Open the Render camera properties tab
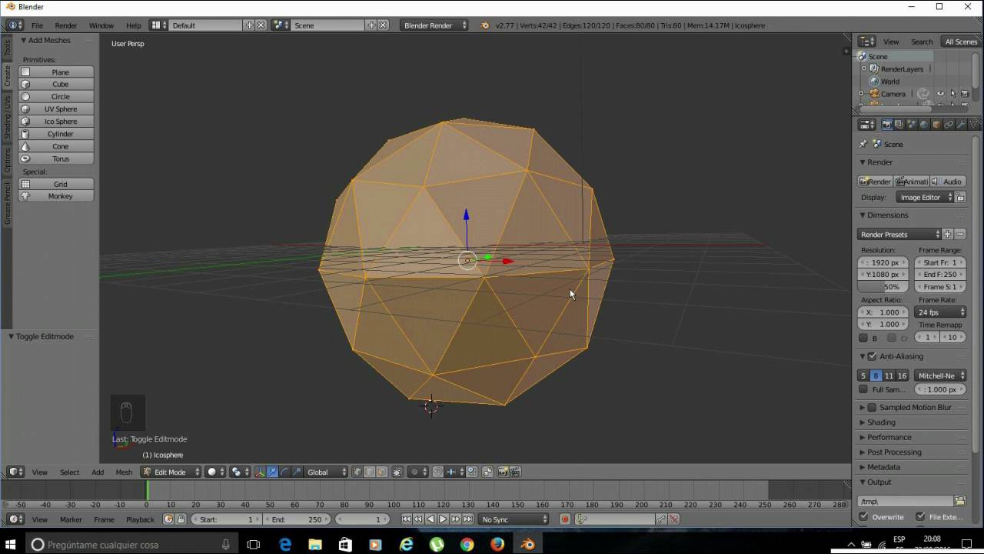984x554 pixels. 887,124
